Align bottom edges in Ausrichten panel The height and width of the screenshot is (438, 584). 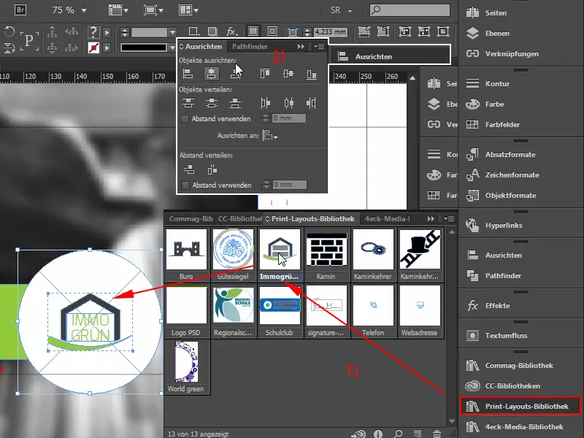click(312, 74)
